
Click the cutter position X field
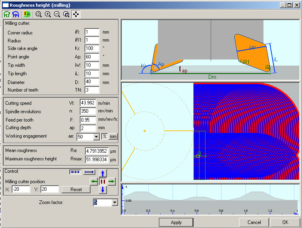click(21, 189)
